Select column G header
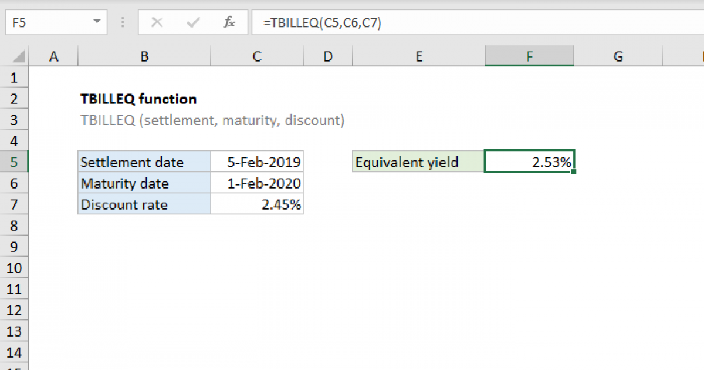This screenshot has height=370, width=704. click(618, 56)
